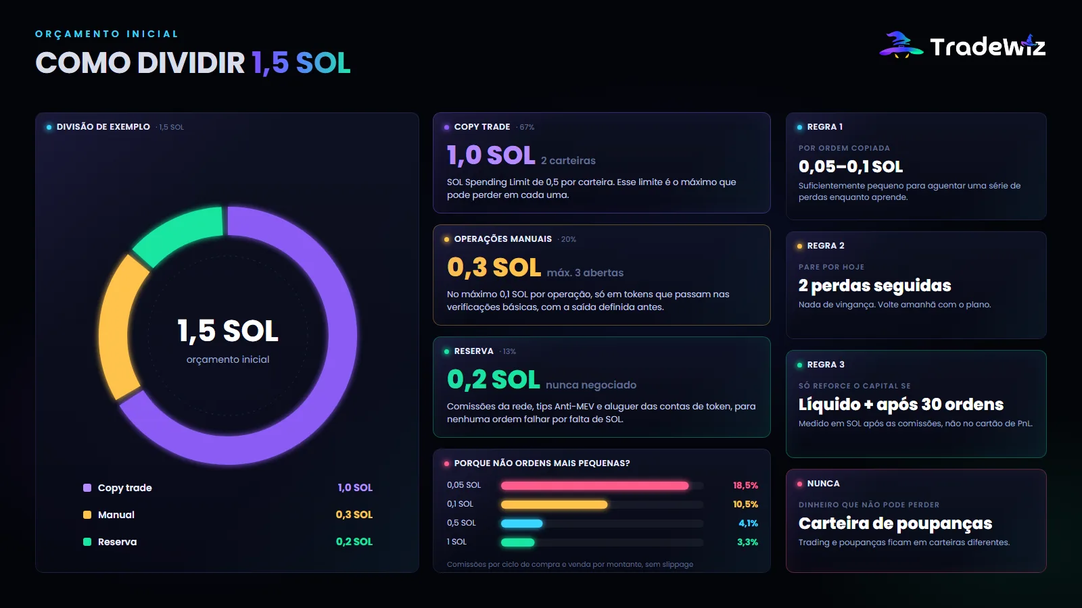Click the "0,05–0,1 SOL" rule value

pyautogui.click(x=851, y=166)
